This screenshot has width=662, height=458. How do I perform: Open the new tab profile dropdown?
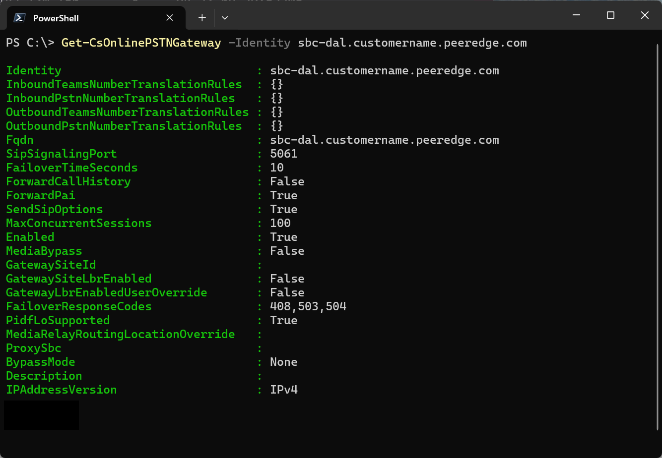(225, 18)
